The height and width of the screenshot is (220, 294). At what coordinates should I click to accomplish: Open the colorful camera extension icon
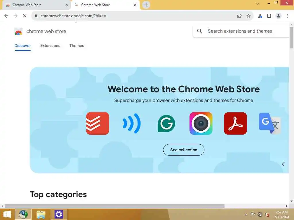tap(201, 123)
